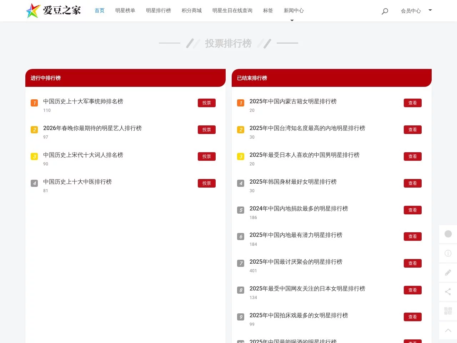The height and width of the screenshot is (343, 457).
Task: Open the site search magnifier icon
Action: click(385, 11)
